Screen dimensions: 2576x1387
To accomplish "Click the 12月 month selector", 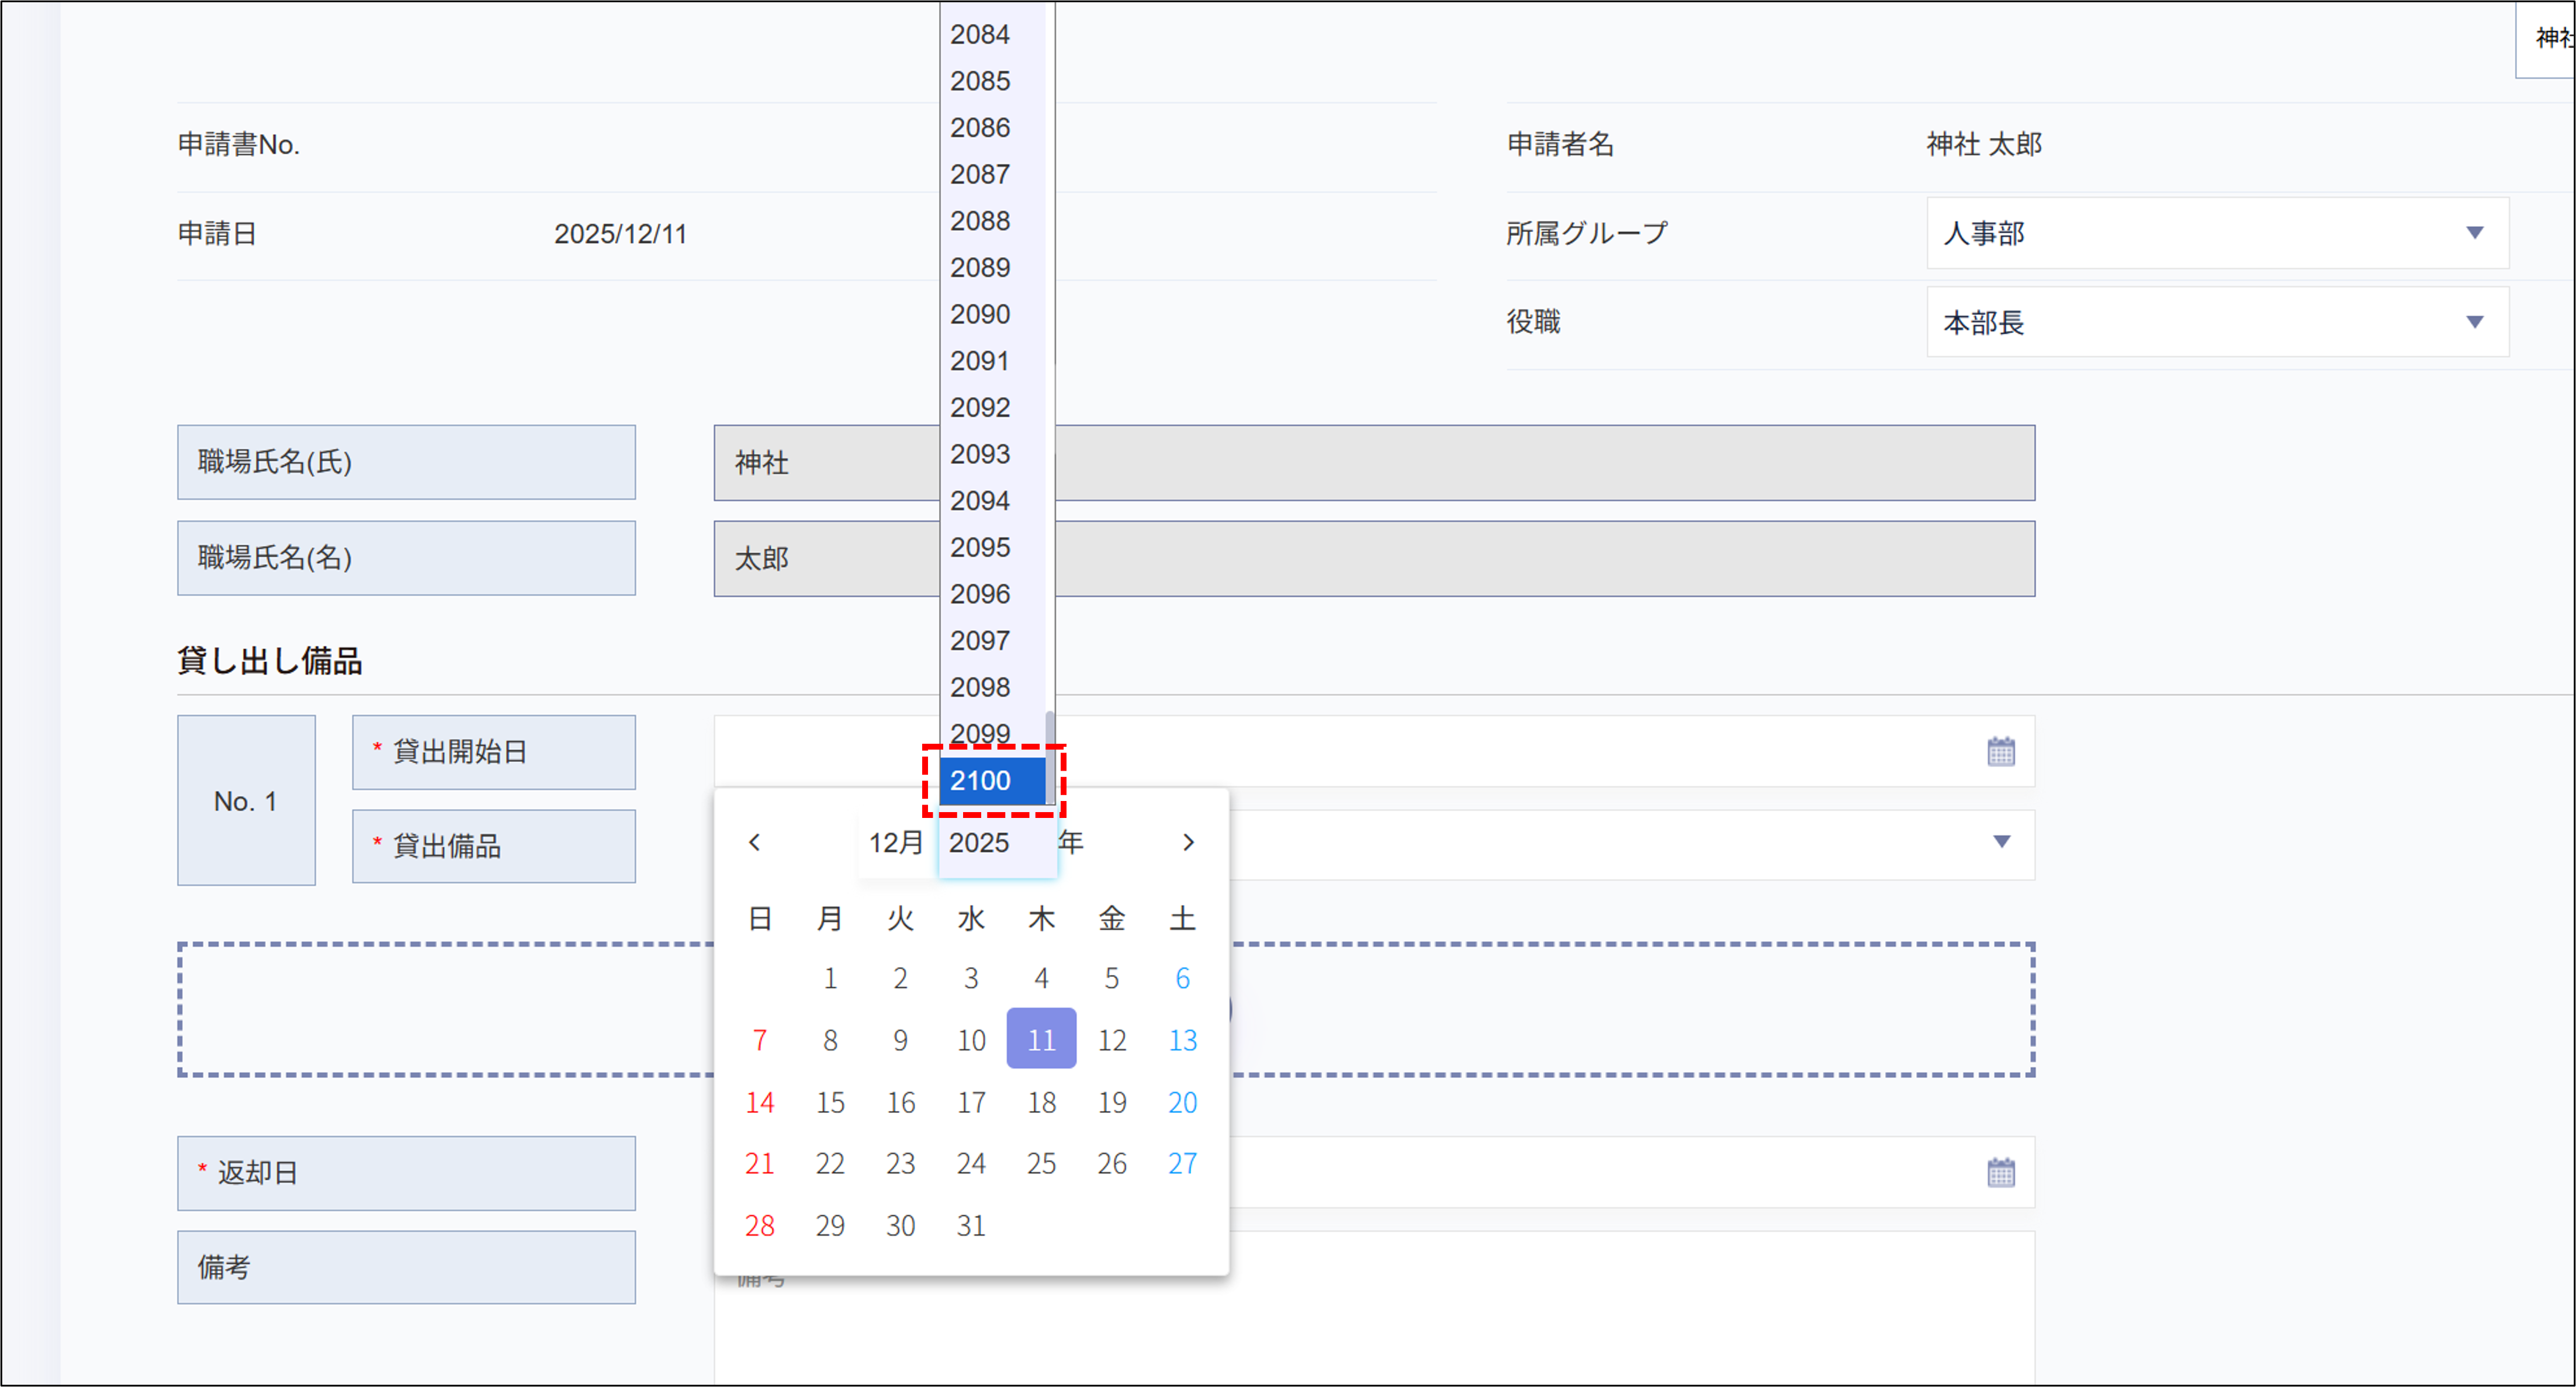I will click(896, 842).
